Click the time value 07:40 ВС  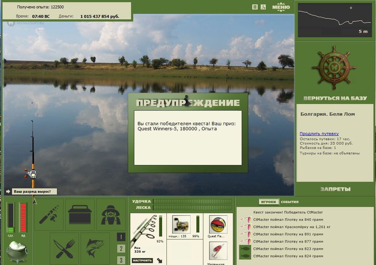(41, 16)
